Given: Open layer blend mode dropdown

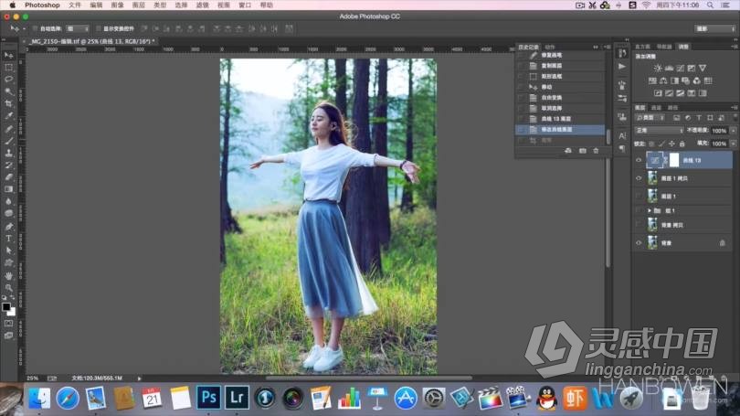Looking at the screenshot, I should click(x=660, y=131).
